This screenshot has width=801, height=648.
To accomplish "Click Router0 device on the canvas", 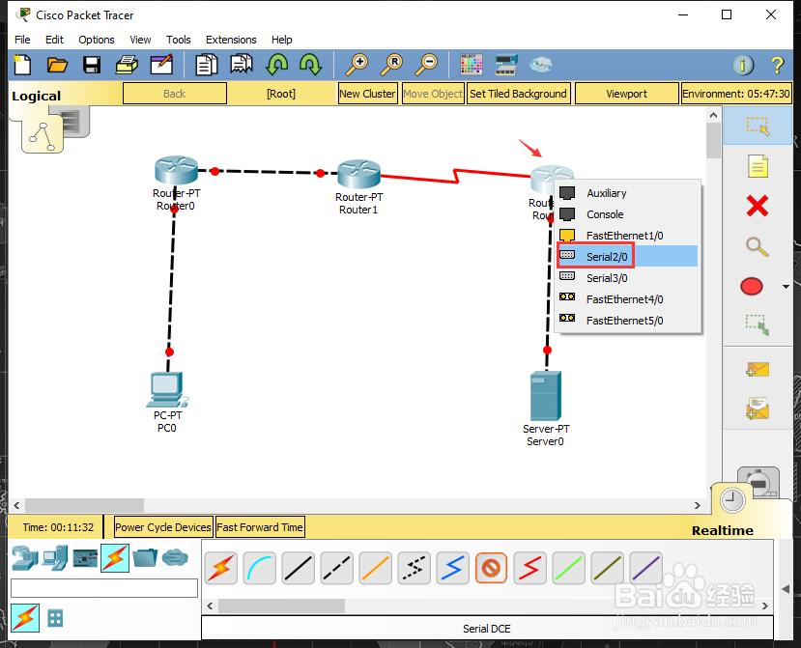I will [x=176, y=170].
